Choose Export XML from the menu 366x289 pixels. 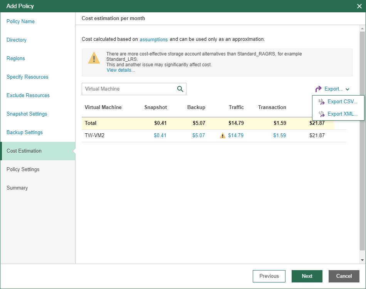click(x=342, y=114)
